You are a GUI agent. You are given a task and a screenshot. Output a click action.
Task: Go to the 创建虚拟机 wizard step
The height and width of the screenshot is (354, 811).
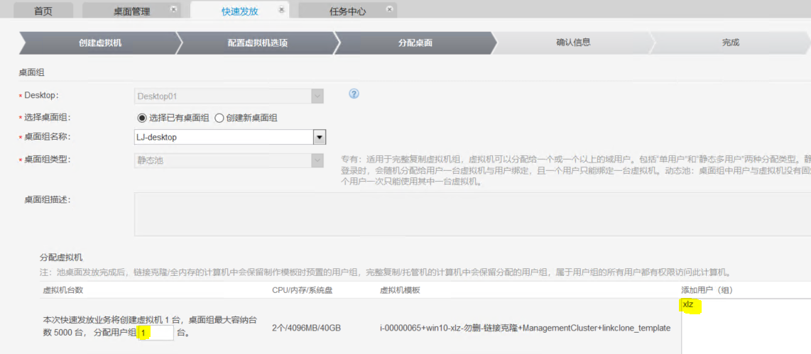pos(100,43)
